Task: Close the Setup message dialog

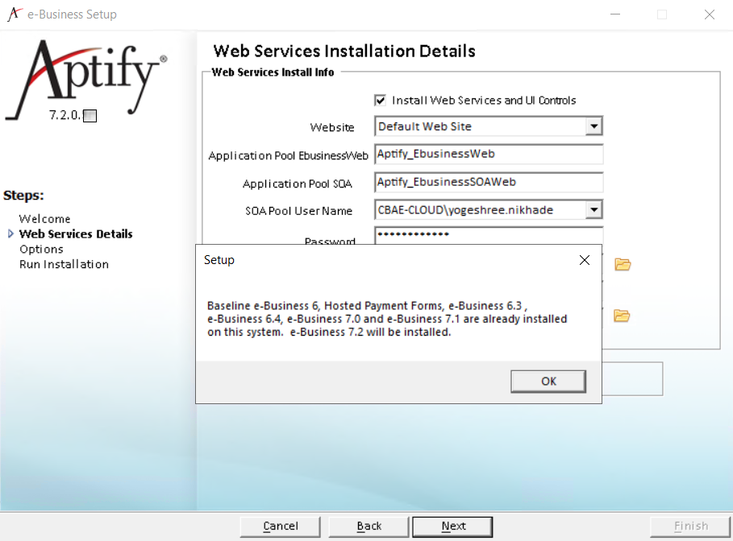Action: (585, 260)
